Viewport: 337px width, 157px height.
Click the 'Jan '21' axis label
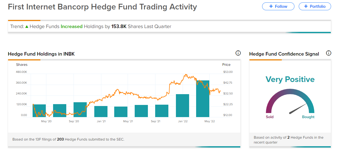[101, 121]
